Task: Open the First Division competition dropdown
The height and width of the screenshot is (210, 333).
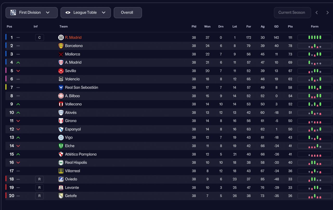Action: click(x=31, y=12)
